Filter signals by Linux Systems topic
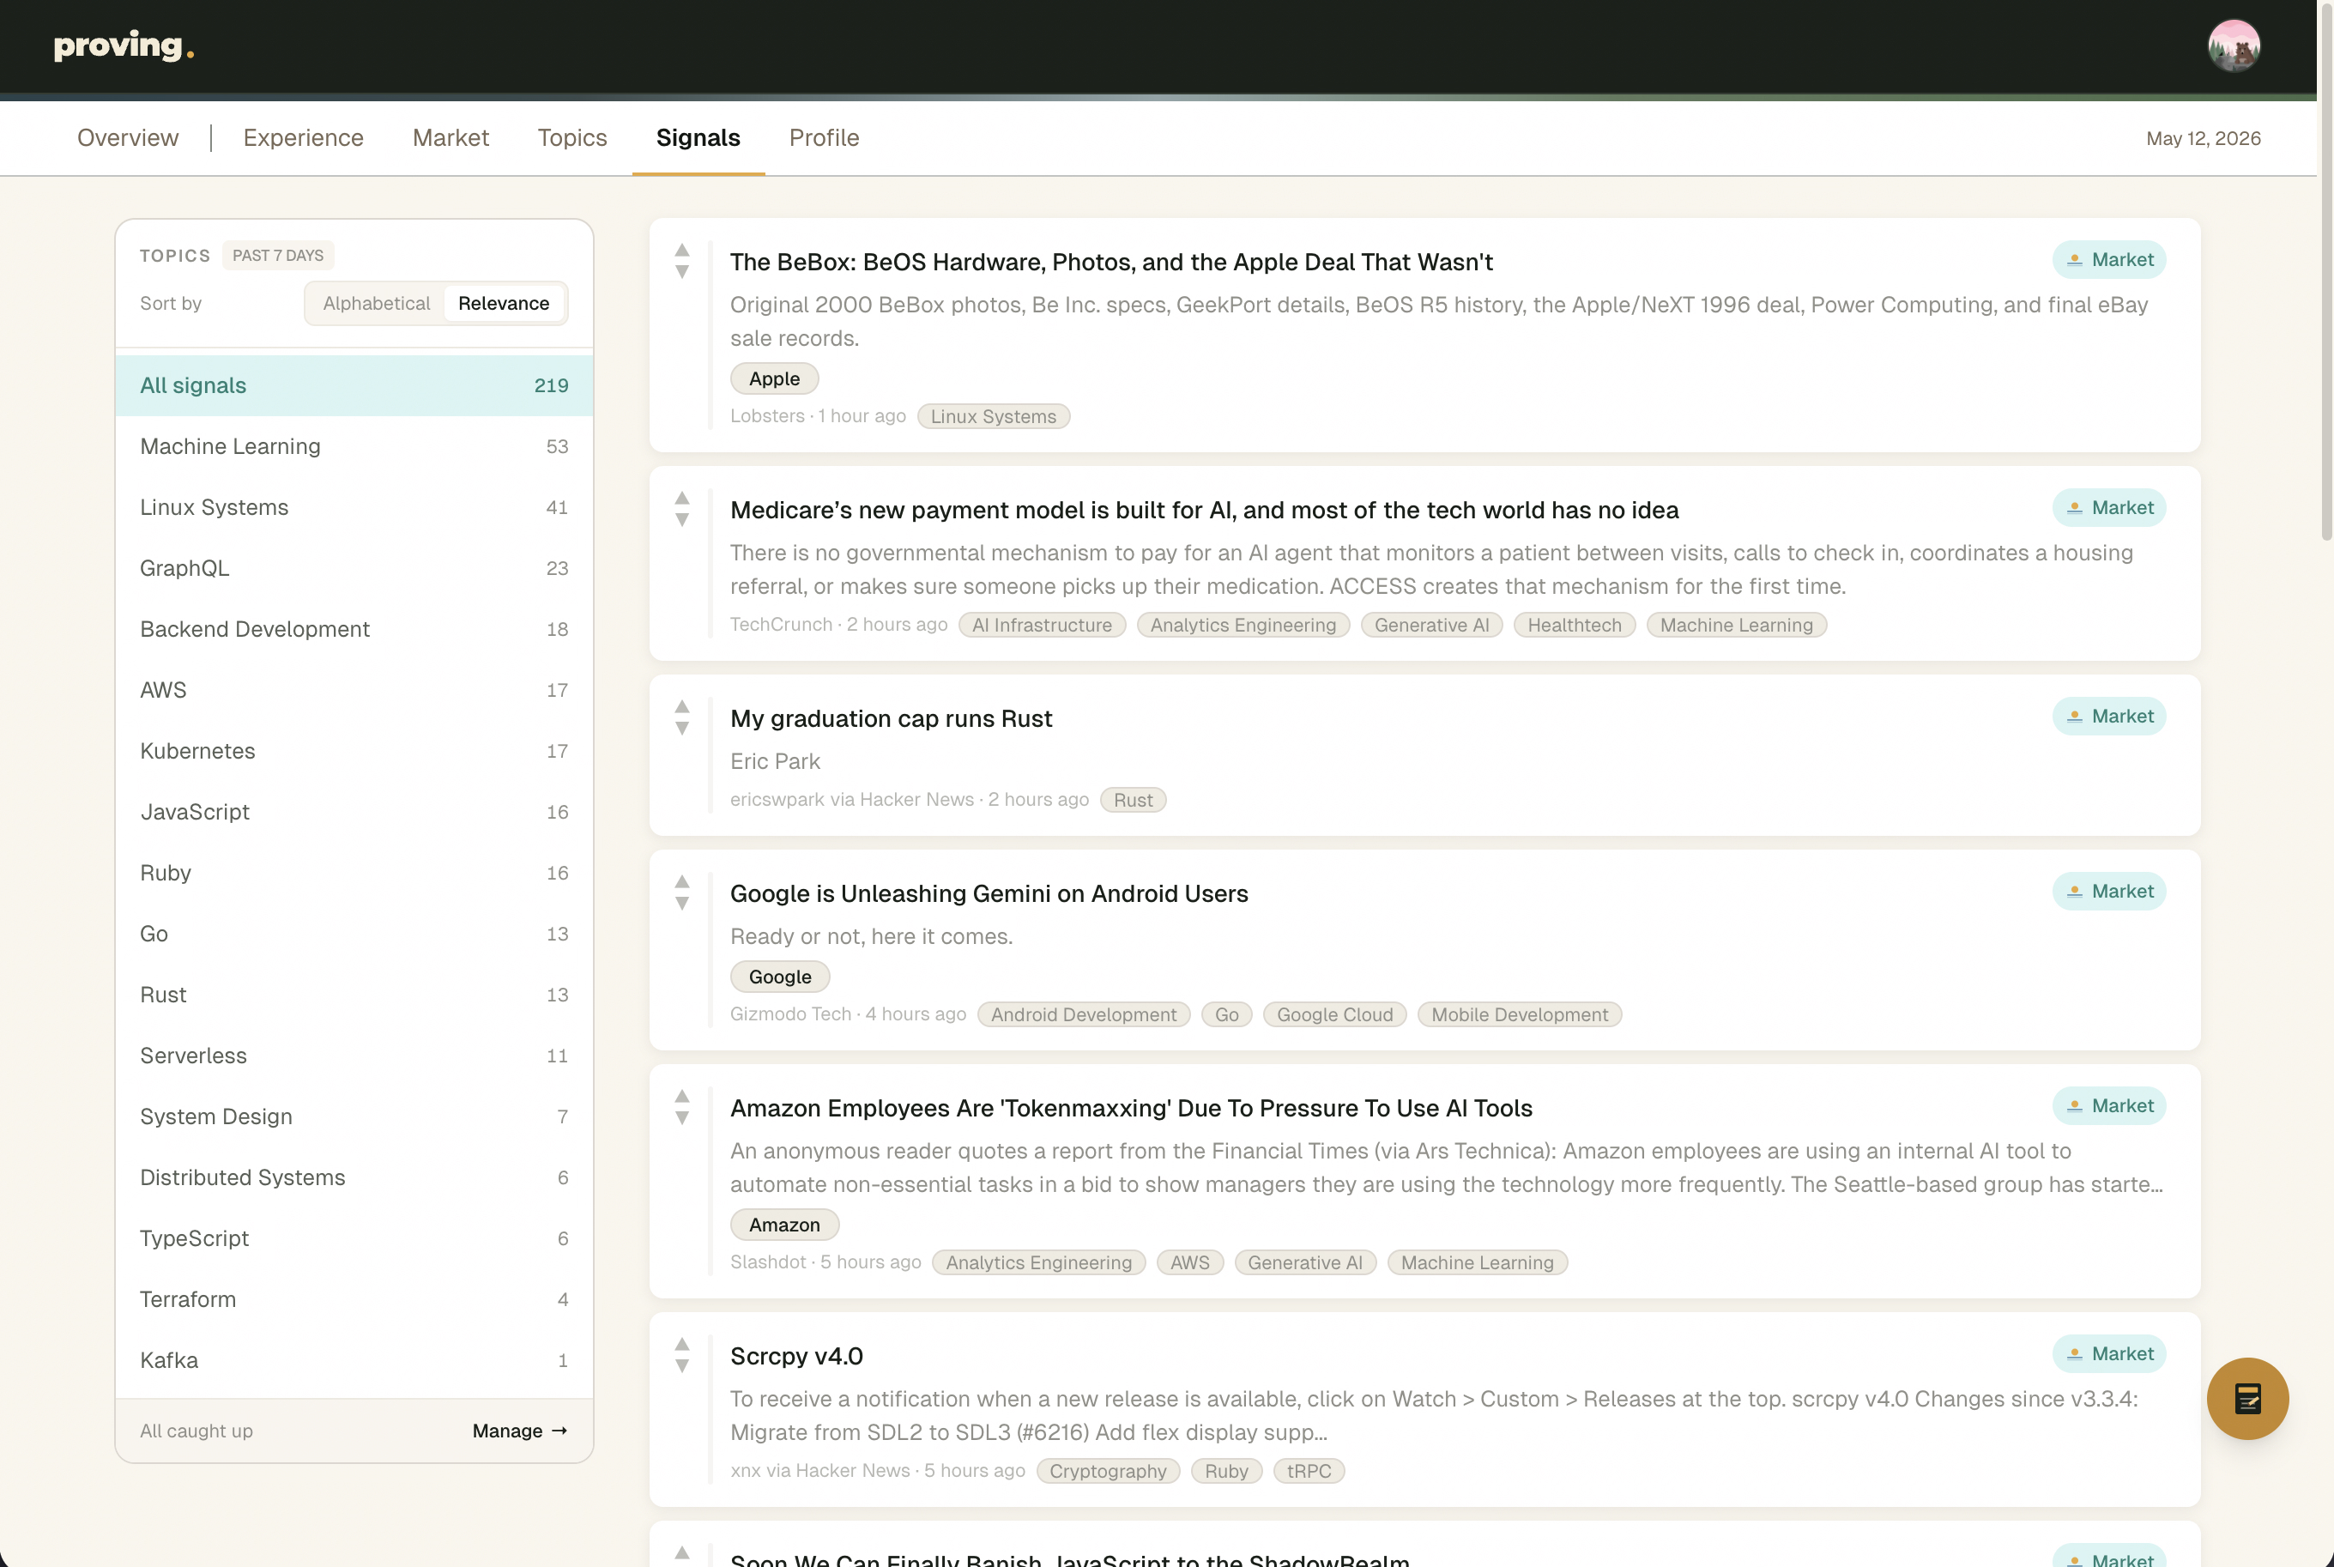 354,508
